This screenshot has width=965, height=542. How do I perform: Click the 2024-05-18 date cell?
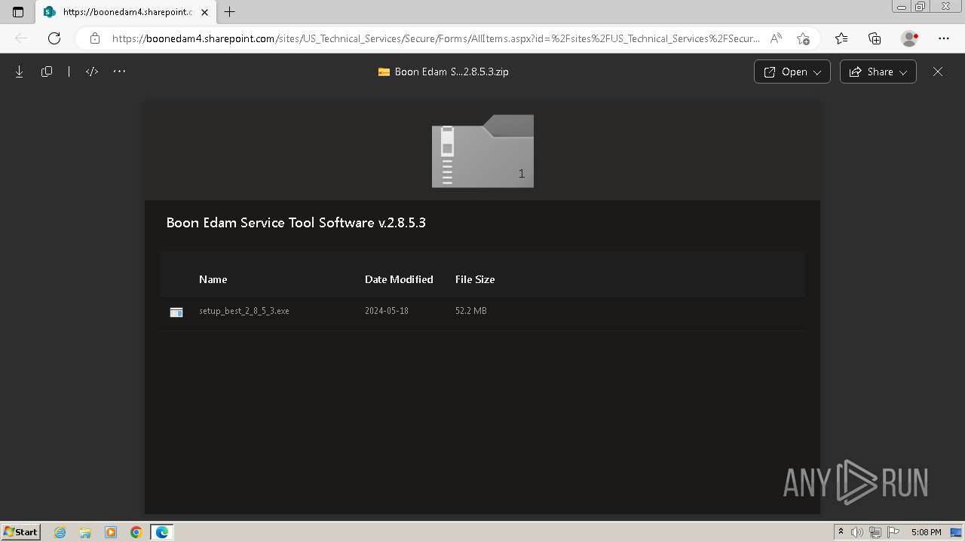point(387,311)
